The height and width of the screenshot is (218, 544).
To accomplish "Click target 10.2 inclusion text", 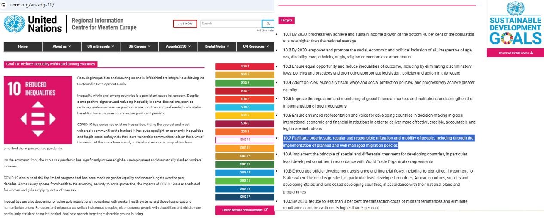I will point(378,54).
